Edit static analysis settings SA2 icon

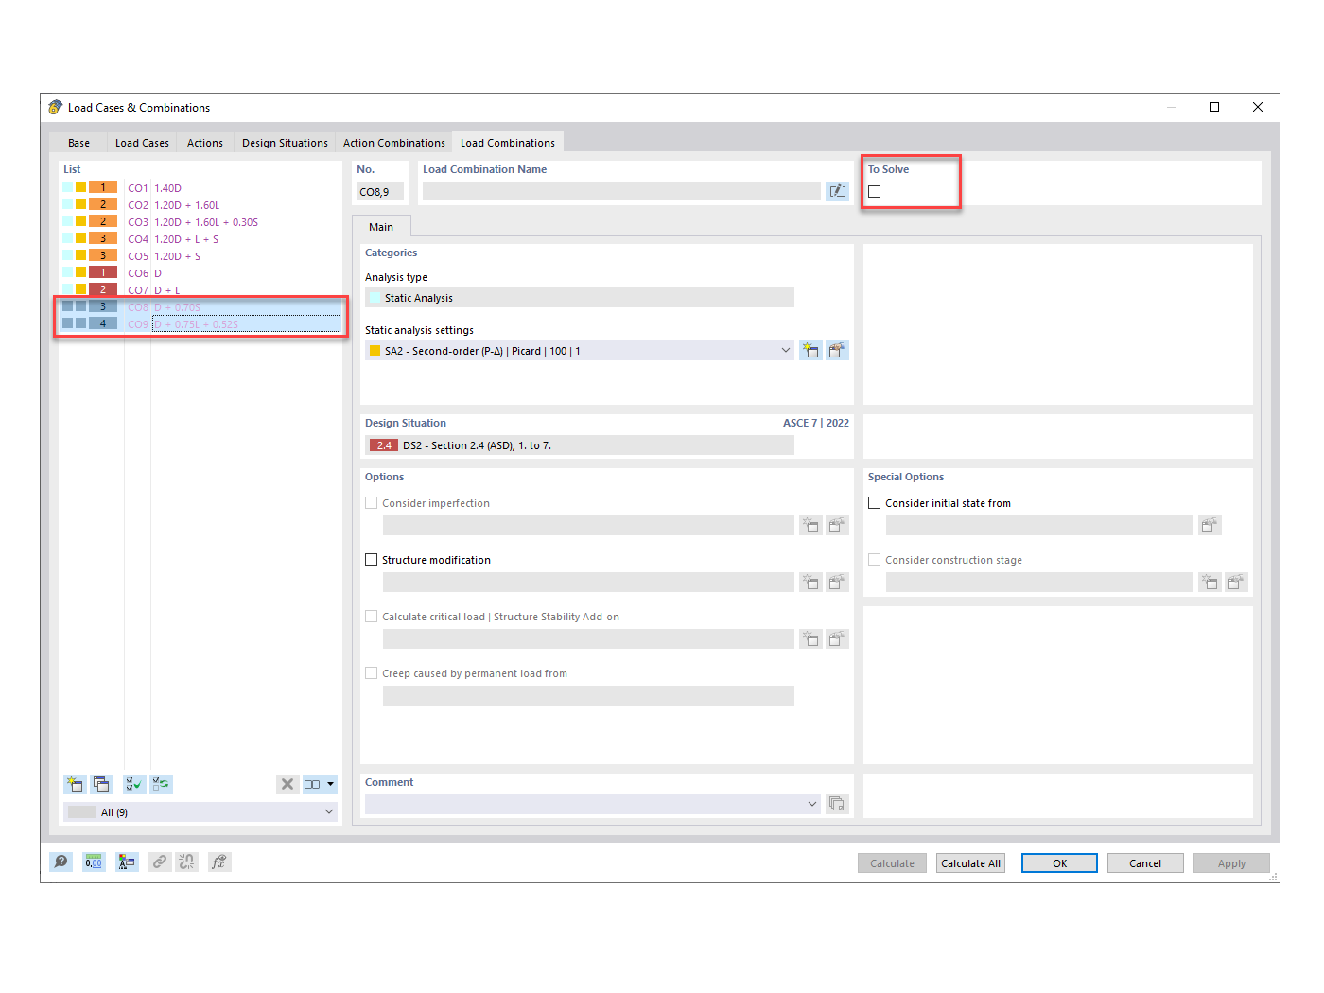tap(837, 351)
